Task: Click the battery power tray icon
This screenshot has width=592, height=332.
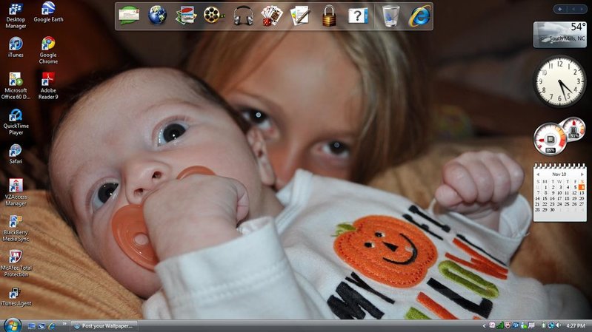Action: click(543, 325)
